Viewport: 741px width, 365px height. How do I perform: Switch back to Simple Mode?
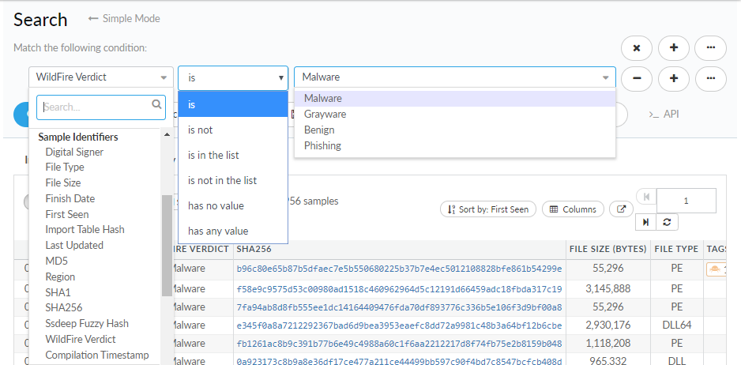click(x=124, y=18)
